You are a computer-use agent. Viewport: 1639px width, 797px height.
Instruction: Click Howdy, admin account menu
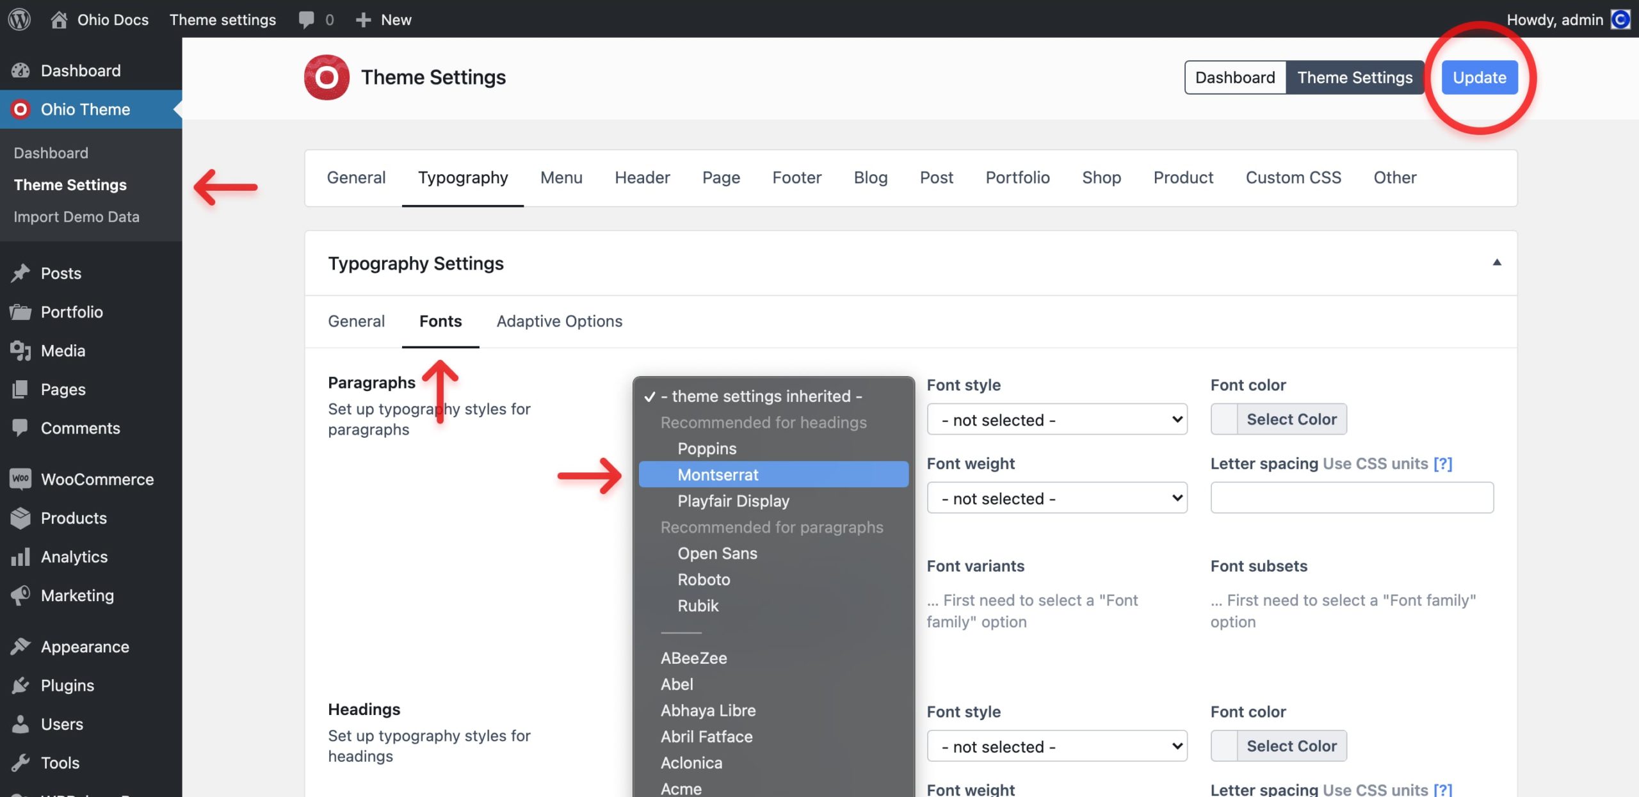1567,19
